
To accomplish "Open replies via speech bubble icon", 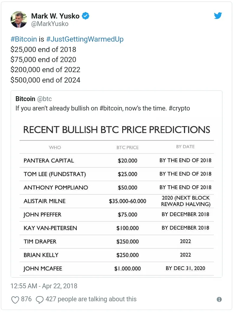I will pos(39,300).
